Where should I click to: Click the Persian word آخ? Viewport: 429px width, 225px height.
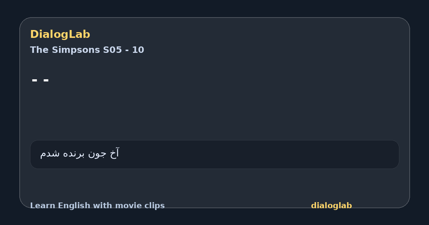115,153
